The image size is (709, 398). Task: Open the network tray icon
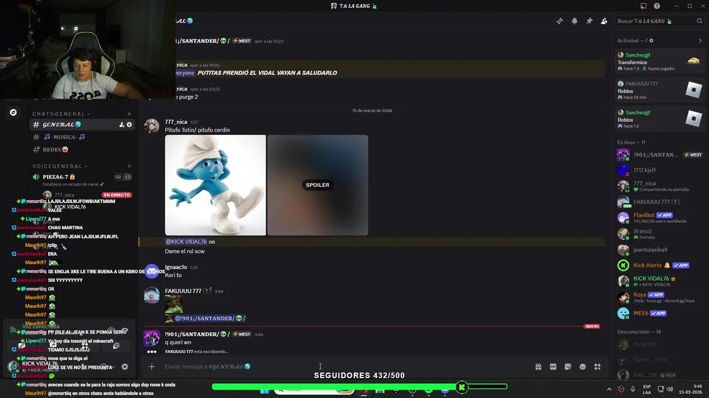coord(661,389)
